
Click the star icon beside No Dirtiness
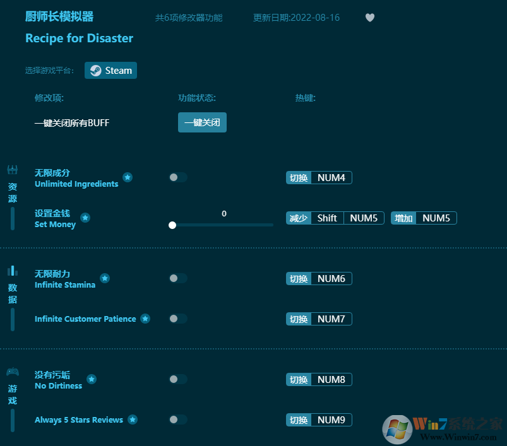click(92, 379)
